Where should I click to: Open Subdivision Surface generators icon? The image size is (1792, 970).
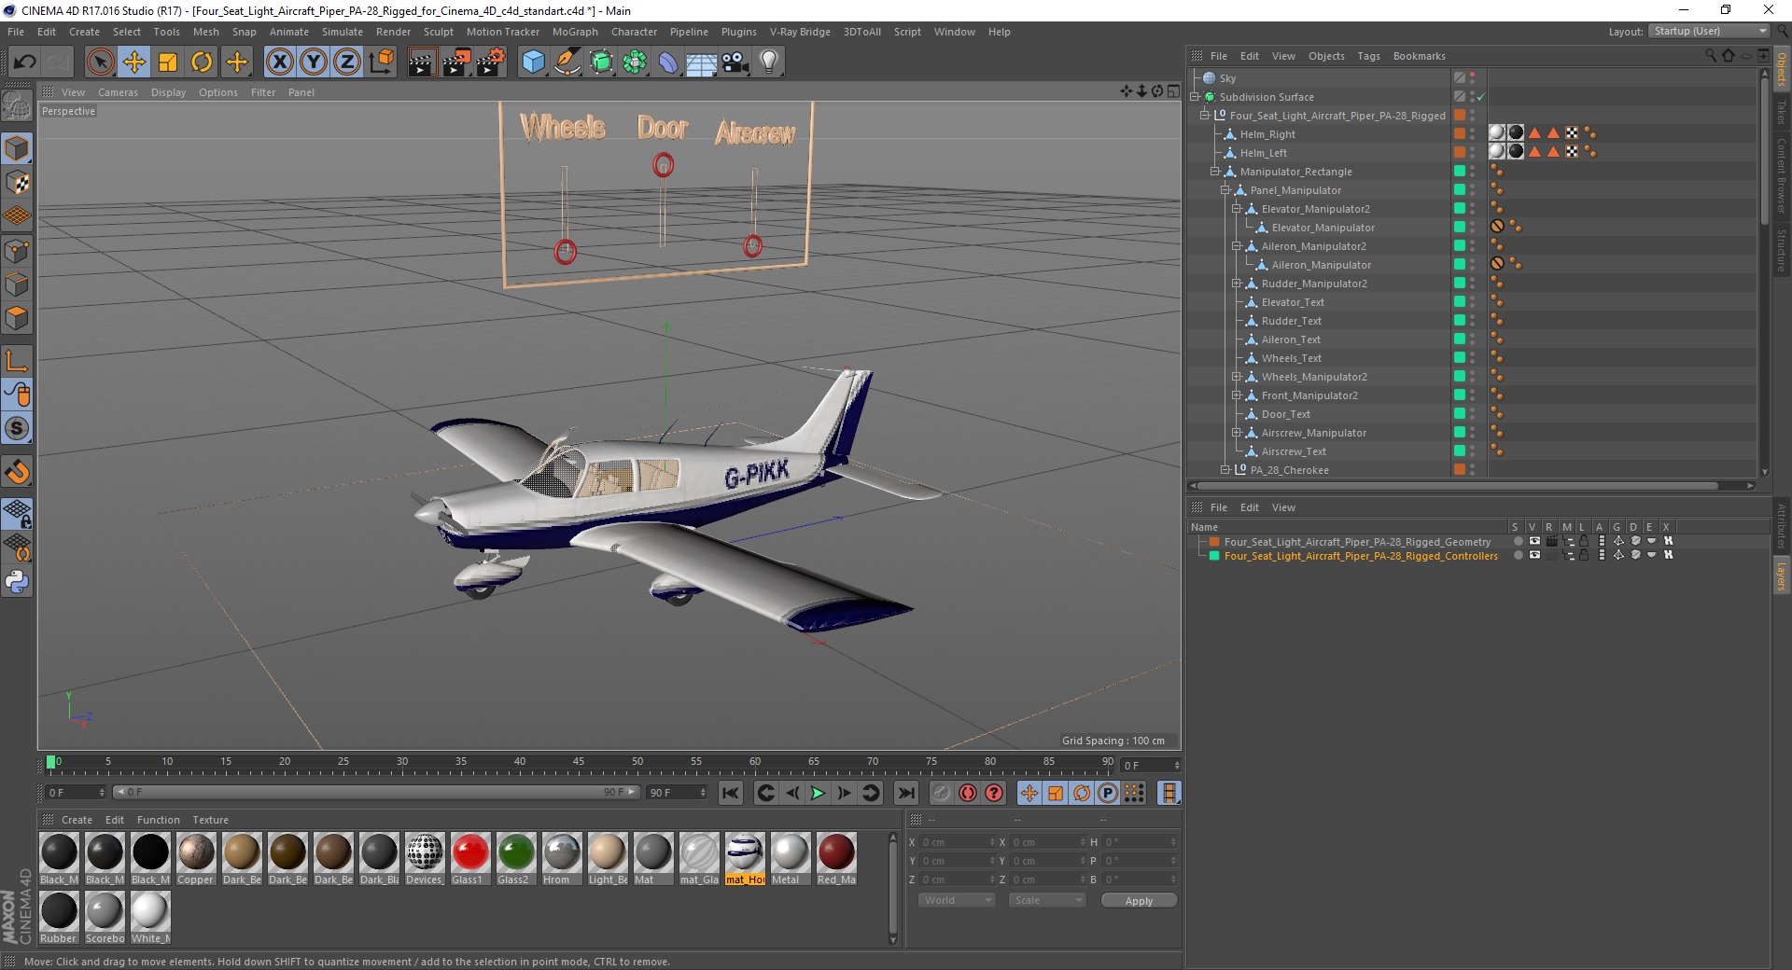pos(602,62)
